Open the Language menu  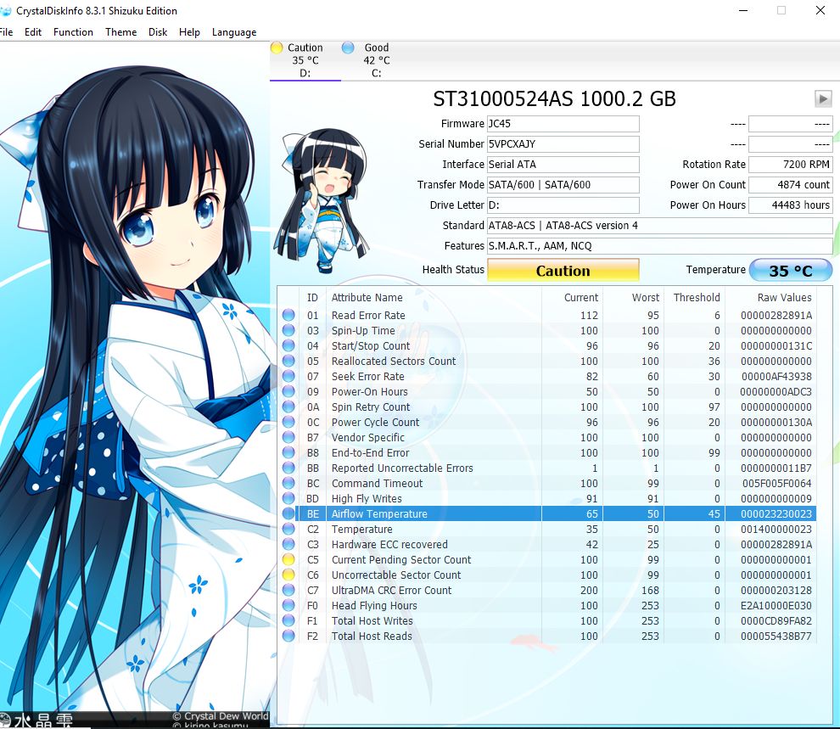[234, 32]
